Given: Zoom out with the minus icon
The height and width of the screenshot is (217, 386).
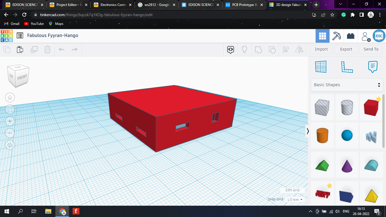Looking at the screenshot, I should pos(10,133).
